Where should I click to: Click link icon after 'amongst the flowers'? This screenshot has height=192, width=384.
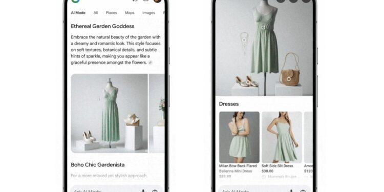tap(151, 62)
